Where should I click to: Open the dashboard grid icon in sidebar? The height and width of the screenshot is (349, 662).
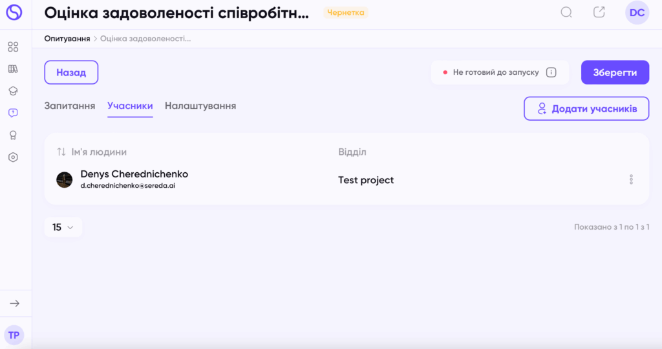13,47
